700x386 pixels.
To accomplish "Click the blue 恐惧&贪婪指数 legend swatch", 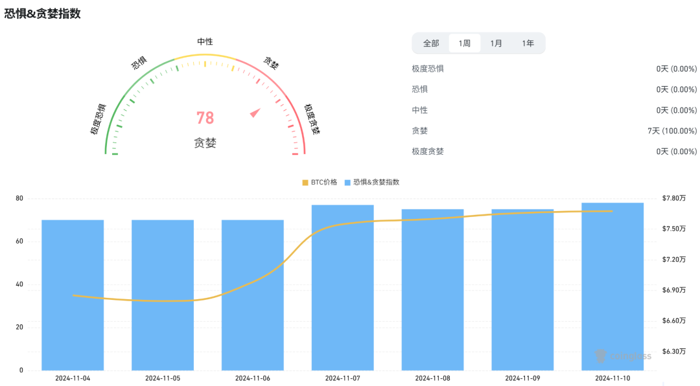I will (348, 183).
